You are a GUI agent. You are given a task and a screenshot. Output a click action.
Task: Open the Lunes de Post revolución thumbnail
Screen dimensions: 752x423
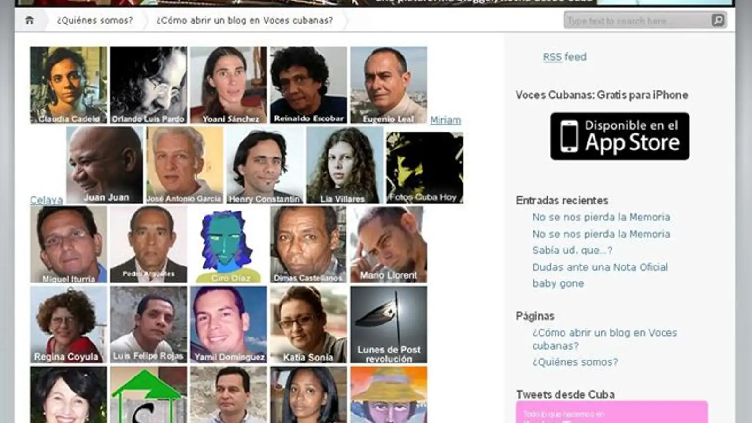(389, 325)
